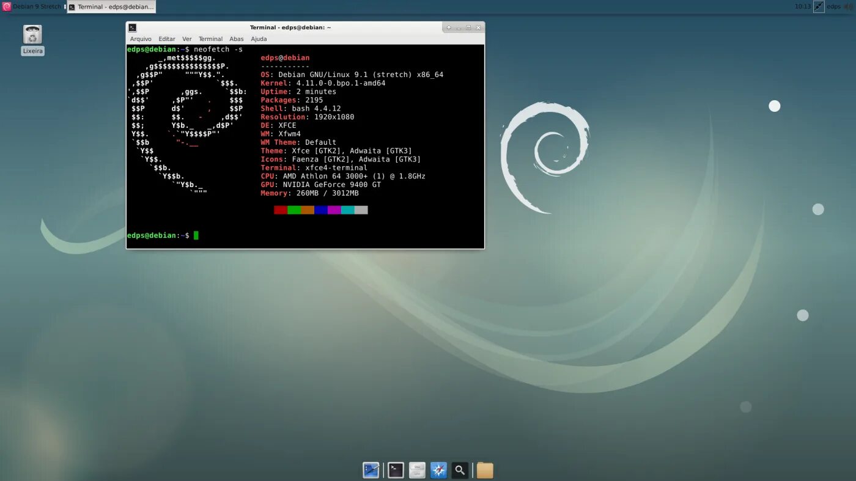Click the 'Shell: bash 4.4.12' line
Viewport: 856px width, 481px height.
click(301, 109)
